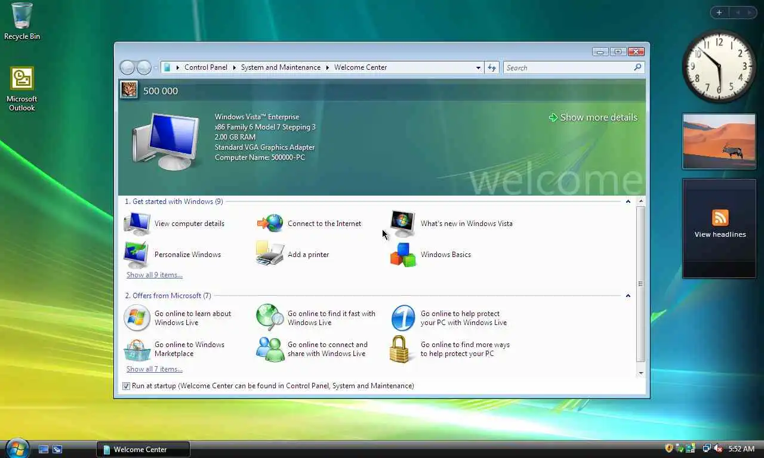Click Show all 9 items link
Viewport: 764px width, 458px height.
(155, 275)
